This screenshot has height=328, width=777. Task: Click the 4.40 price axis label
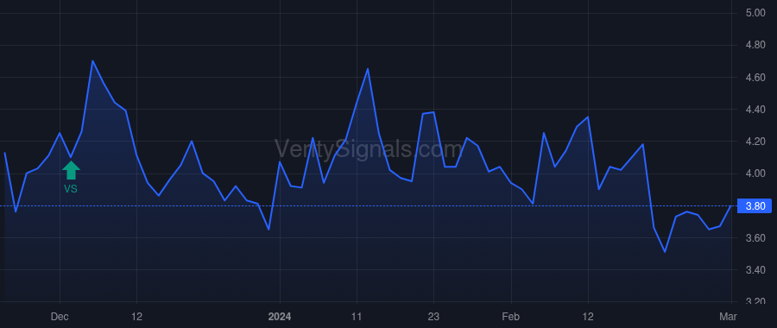pyautogui.click(x=755, y=109)
